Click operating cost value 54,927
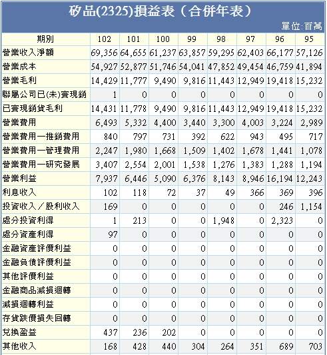327x355 pixels. click(x=104, y=67)
